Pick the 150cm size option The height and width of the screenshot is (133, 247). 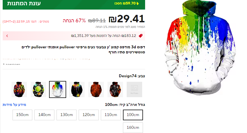22,115
